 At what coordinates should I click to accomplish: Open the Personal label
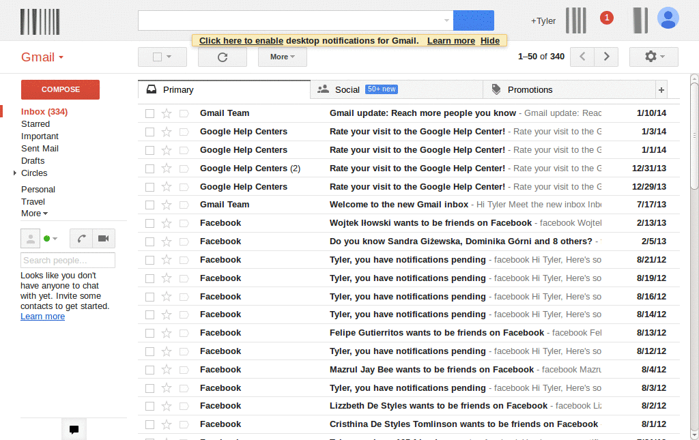(38, 189)
